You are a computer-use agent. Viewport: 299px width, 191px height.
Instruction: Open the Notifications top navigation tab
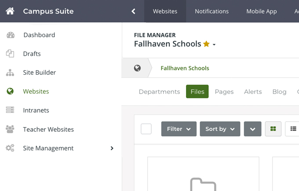[211, 11]
